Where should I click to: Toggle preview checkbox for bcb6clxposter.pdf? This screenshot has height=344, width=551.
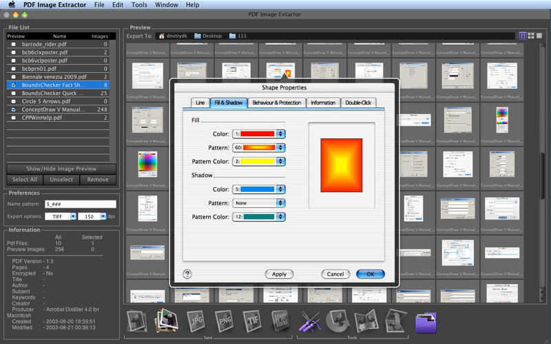pos(13,52)
